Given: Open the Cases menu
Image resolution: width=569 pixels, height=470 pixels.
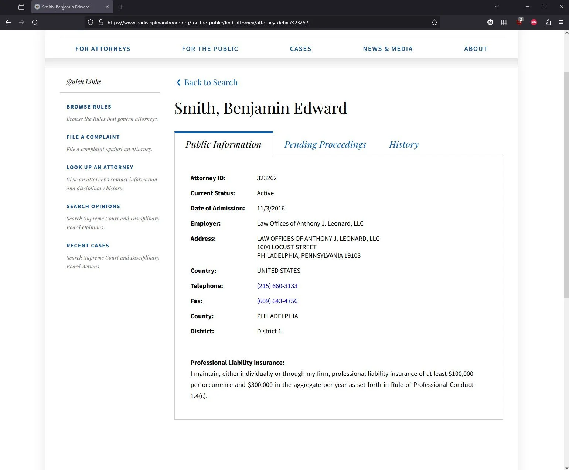Looking at the screenshot, I should pos(300,49).
